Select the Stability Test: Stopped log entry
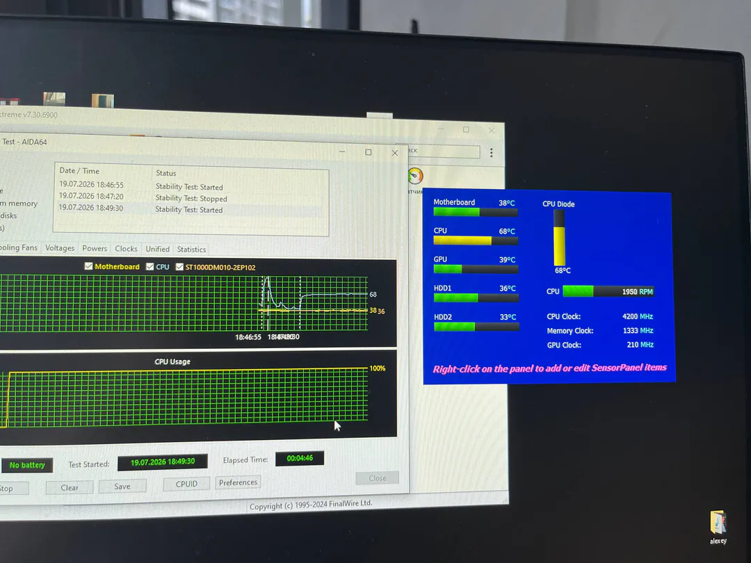The width and height of the screenshot is (751, 563). pos(191,198)
